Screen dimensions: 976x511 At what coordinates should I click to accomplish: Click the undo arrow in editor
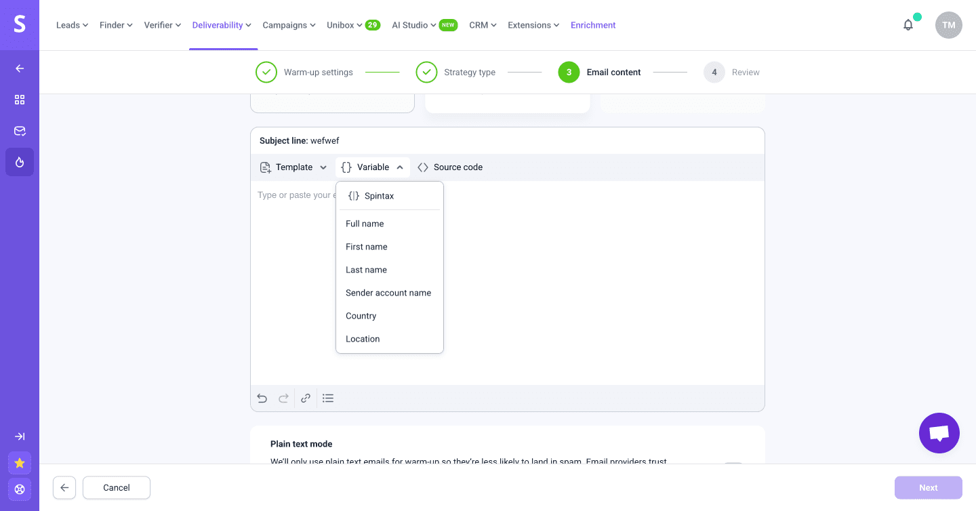[262, 398]
